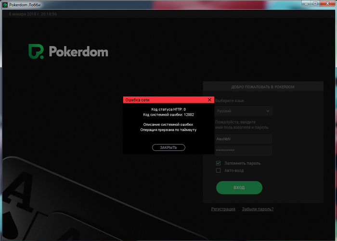Click the username field with AlexNbN
Viewport: 337px width, 241px height.
pyautogui.click(x=244, y=139)
